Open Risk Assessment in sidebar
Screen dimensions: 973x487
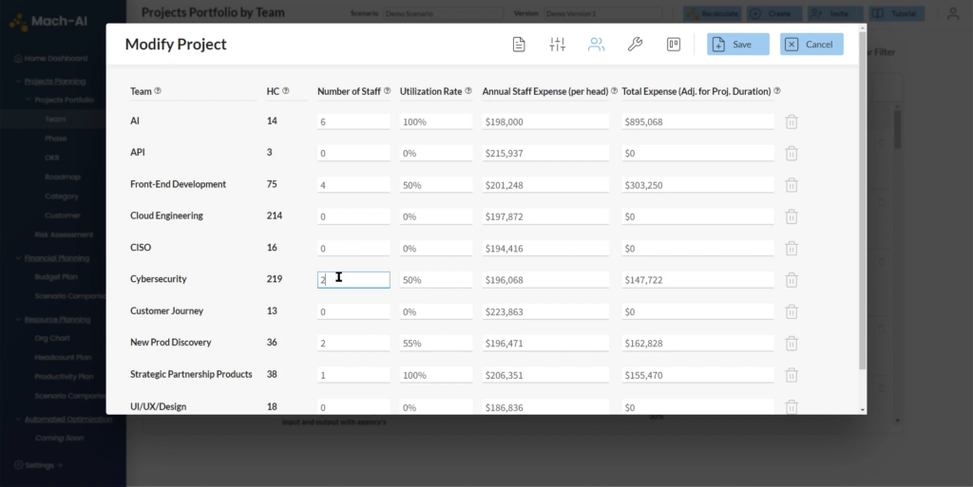[64, 234]
